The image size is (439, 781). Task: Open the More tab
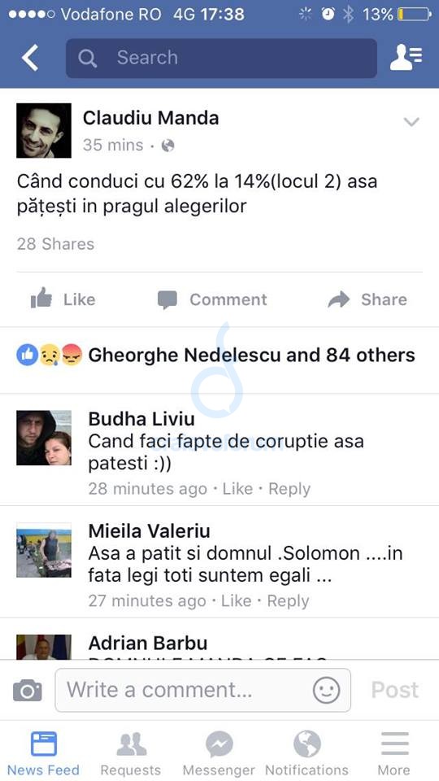click(x=395, y=753)
